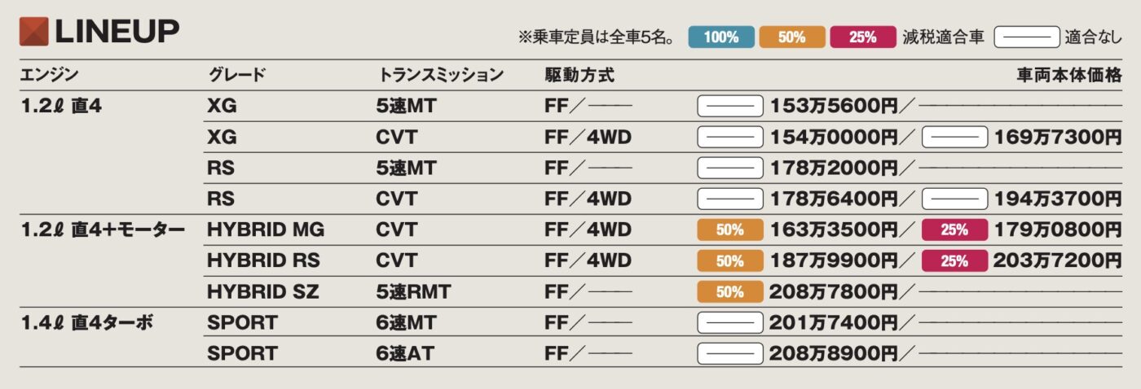
Task: Click the red LINEUP logo icon
Action: coord(33,32)
